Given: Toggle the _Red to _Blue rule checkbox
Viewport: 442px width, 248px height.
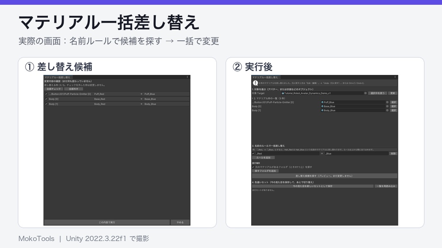Looking at the screenshot, I should click(253, 154).
